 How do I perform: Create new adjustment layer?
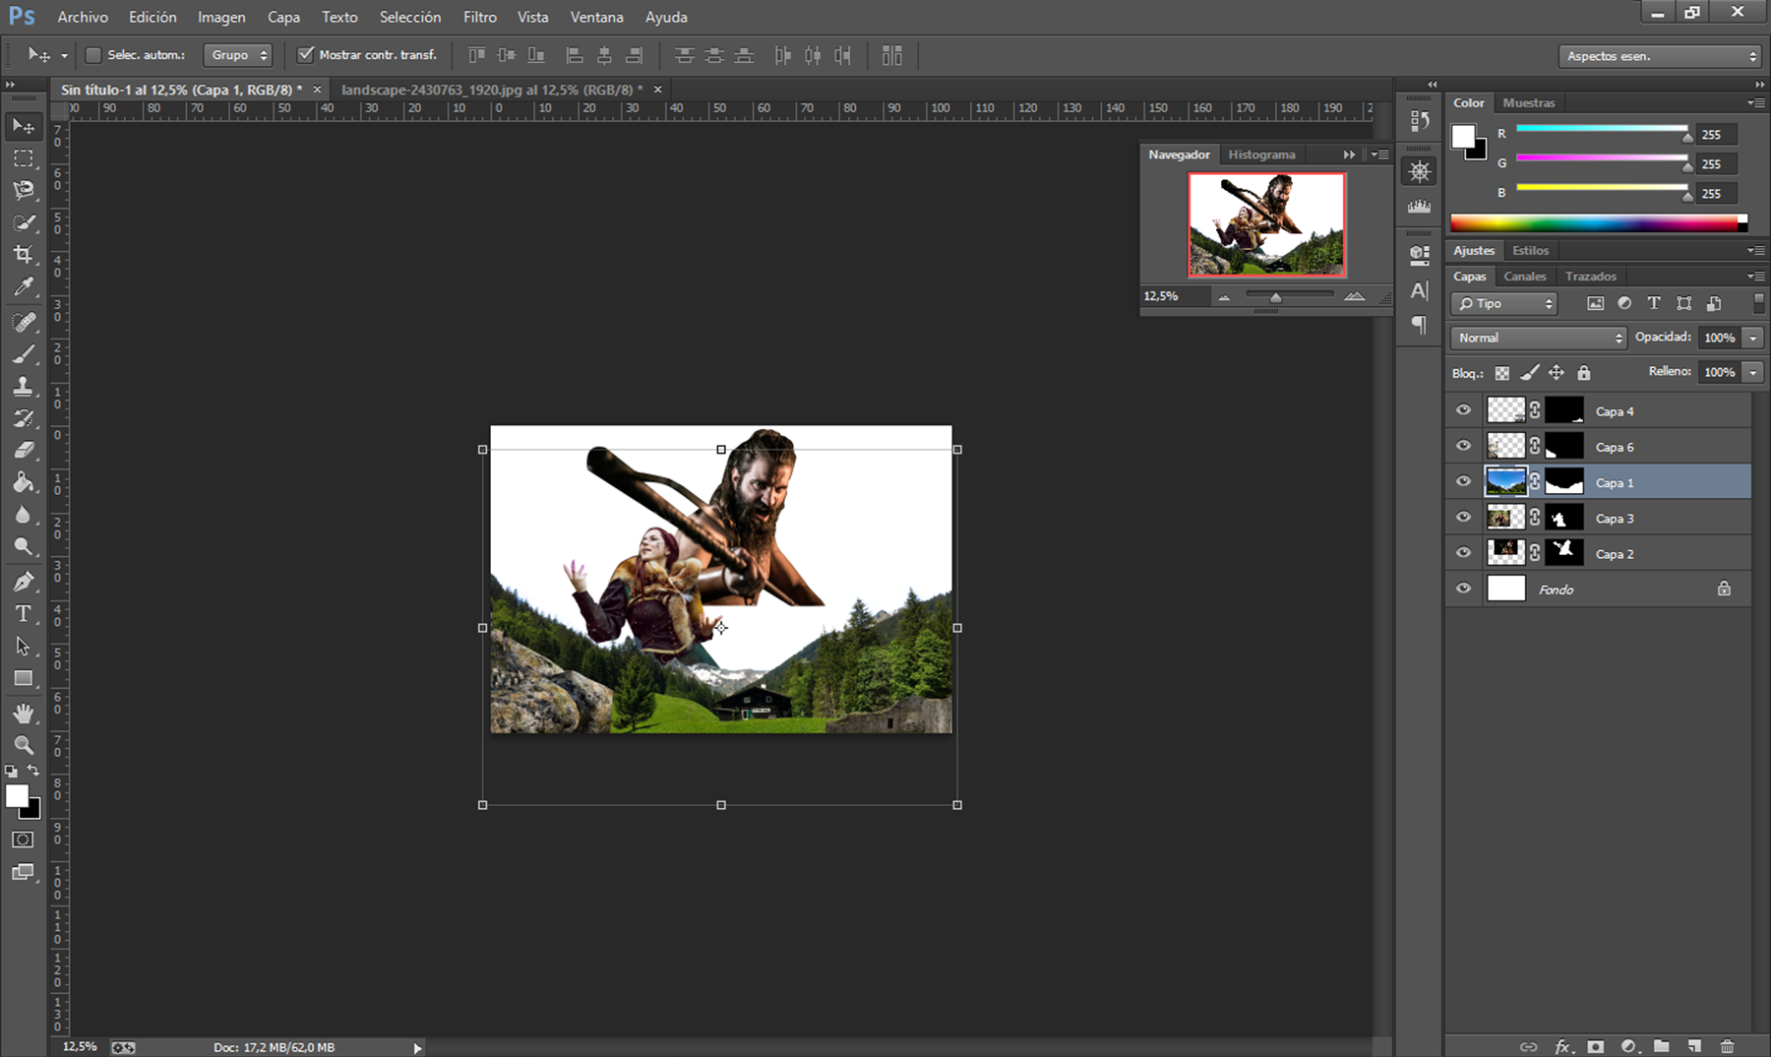pyautogui.click(x=1628, y=1046)
